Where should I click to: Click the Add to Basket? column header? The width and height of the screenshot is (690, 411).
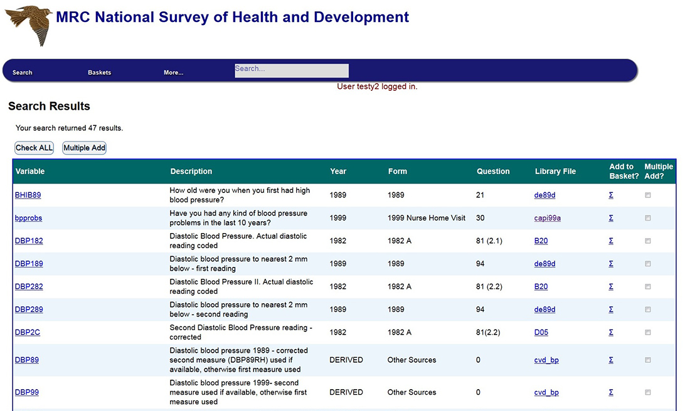624,172
